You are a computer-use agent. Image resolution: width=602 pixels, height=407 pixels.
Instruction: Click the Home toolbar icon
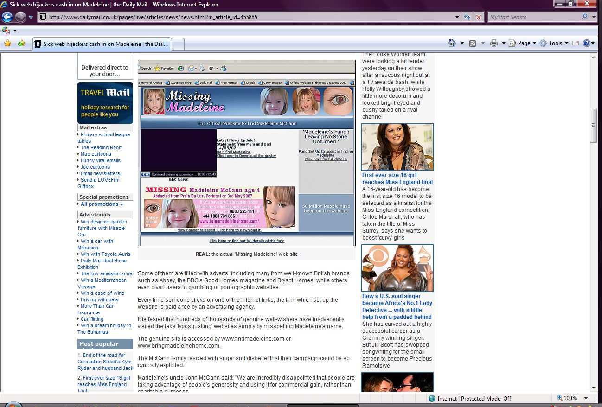point(452,43)
